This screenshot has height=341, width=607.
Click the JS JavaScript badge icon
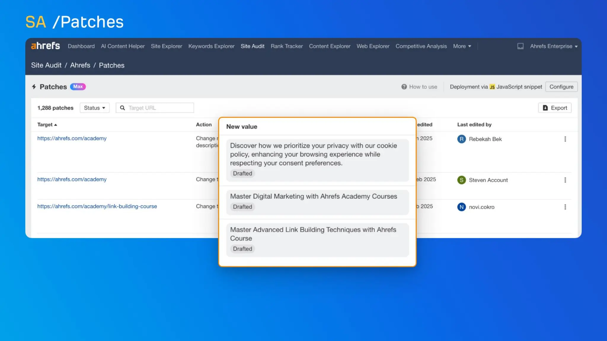pos(492,87)
